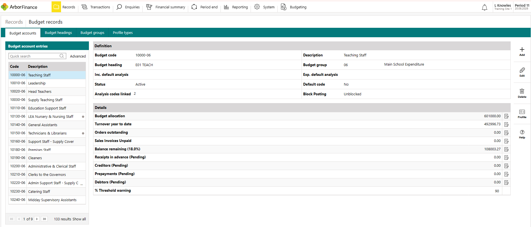Open Budget allocation detail icon
This screenshot has height=227, width=531.
coord(506,116)
